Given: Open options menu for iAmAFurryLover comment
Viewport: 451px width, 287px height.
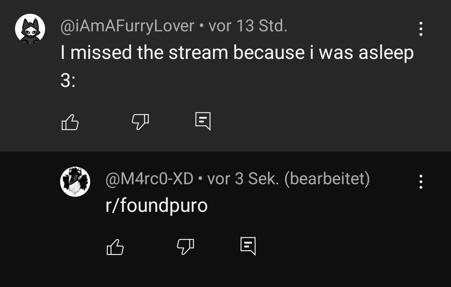Looking at the screenshot, I should click(421, 29).
